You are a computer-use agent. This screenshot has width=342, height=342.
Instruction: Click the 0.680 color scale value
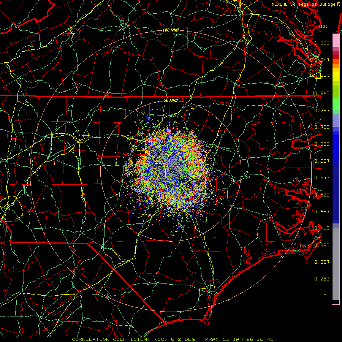[x=322, y=144]
